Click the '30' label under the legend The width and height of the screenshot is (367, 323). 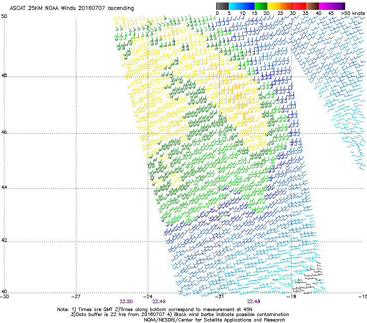click(x=293, y=13)
